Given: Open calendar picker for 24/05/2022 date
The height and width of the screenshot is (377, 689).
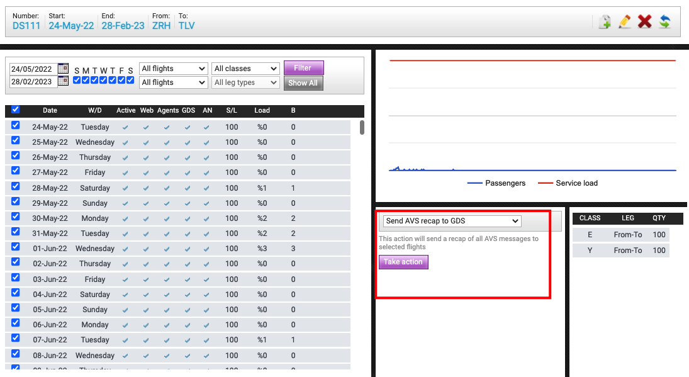Looking at the screenshot, I should 64,69.
